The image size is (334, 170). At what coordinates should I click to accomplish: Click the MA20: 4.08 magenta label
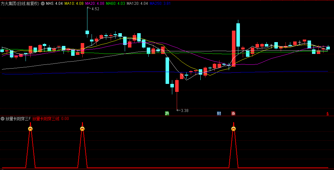coord(95,4)
